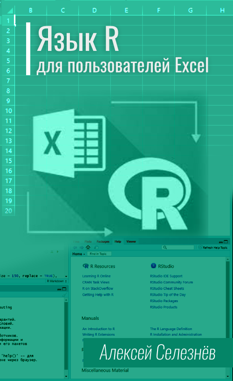Image resolution: width=233 pixels, height=381 pixels.
Task: Click the Miscellaneous Material heading
Action: (x=105, y=370)
